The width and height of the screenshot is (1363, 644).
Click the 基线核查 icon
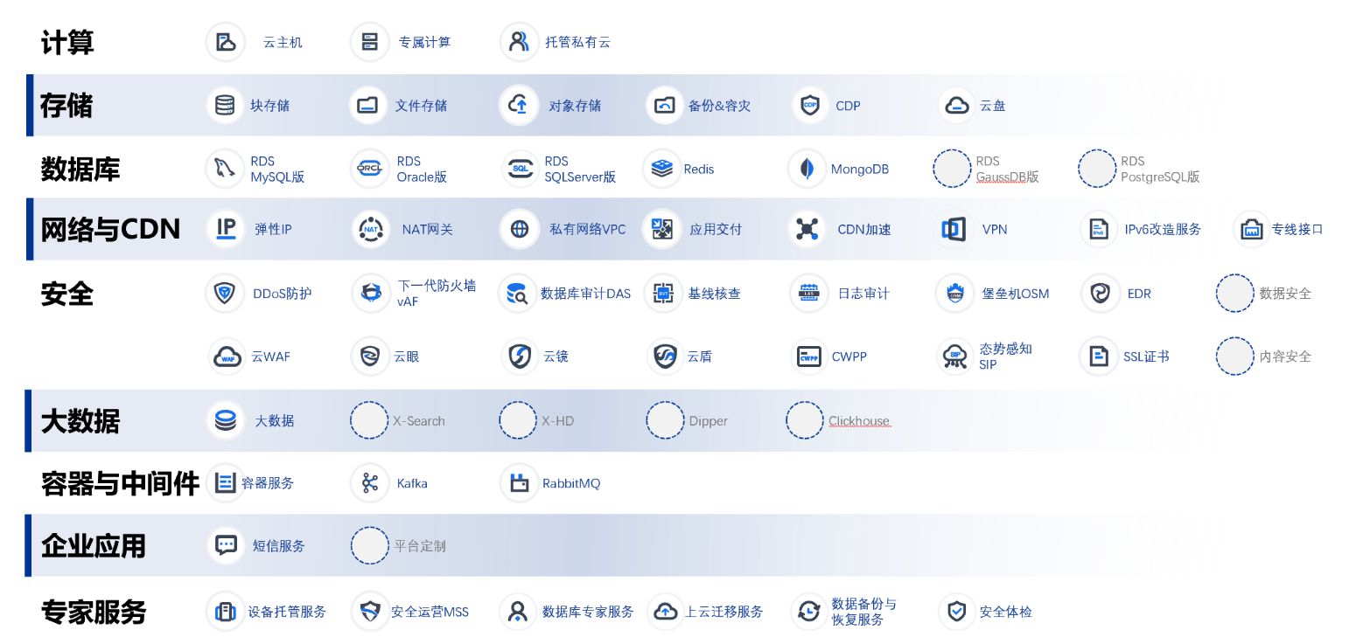(x=663, y=293)
